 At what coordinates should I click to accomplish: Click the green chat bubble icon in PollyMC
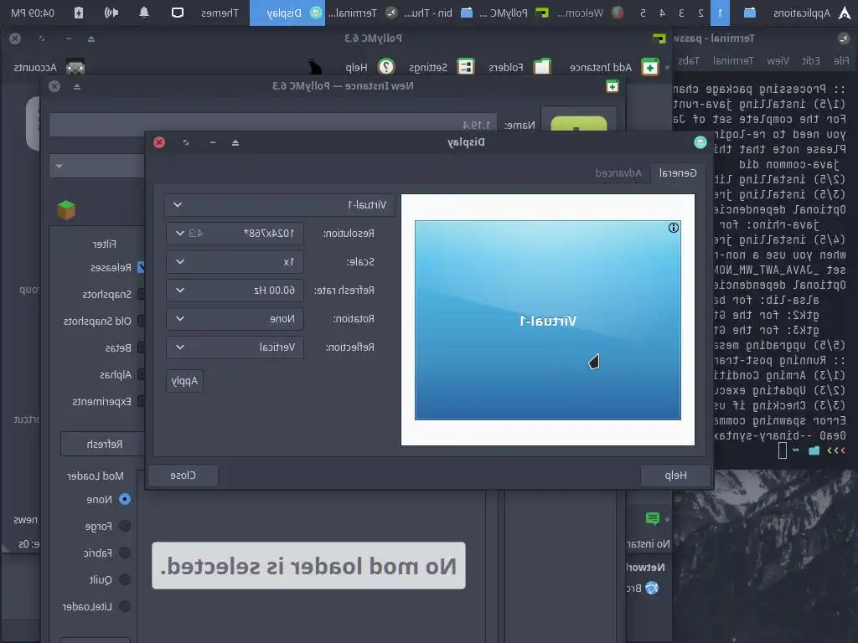[x=652, y=517]
